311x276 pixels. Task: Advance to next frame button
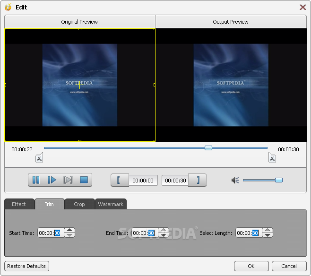68,180
